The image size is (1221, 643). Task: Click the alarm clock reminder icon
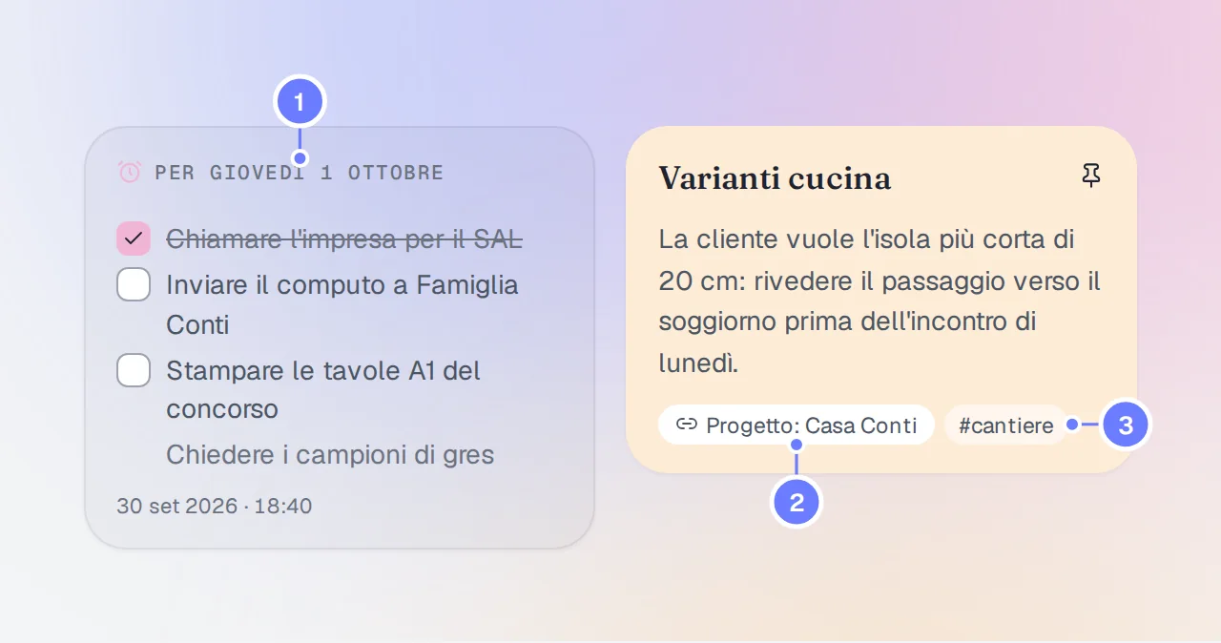tap(130, 172)
